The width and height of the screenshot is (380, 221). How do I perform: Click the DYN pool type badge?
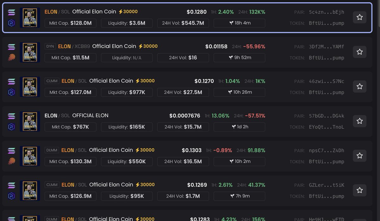pyautogui.click(x=50, y=46)
